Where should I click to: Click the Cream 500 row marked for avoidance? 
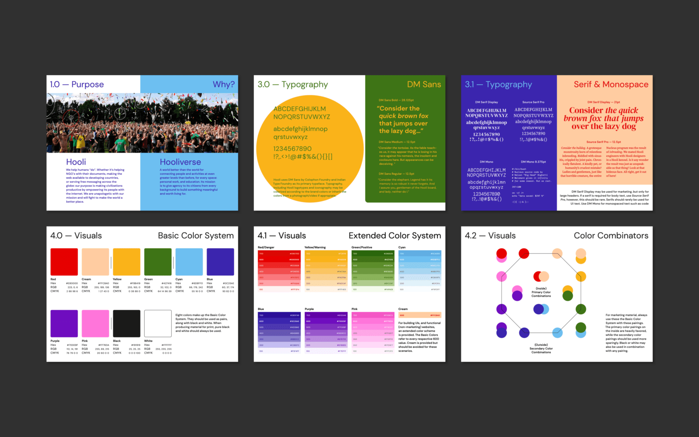coord(419,315)
